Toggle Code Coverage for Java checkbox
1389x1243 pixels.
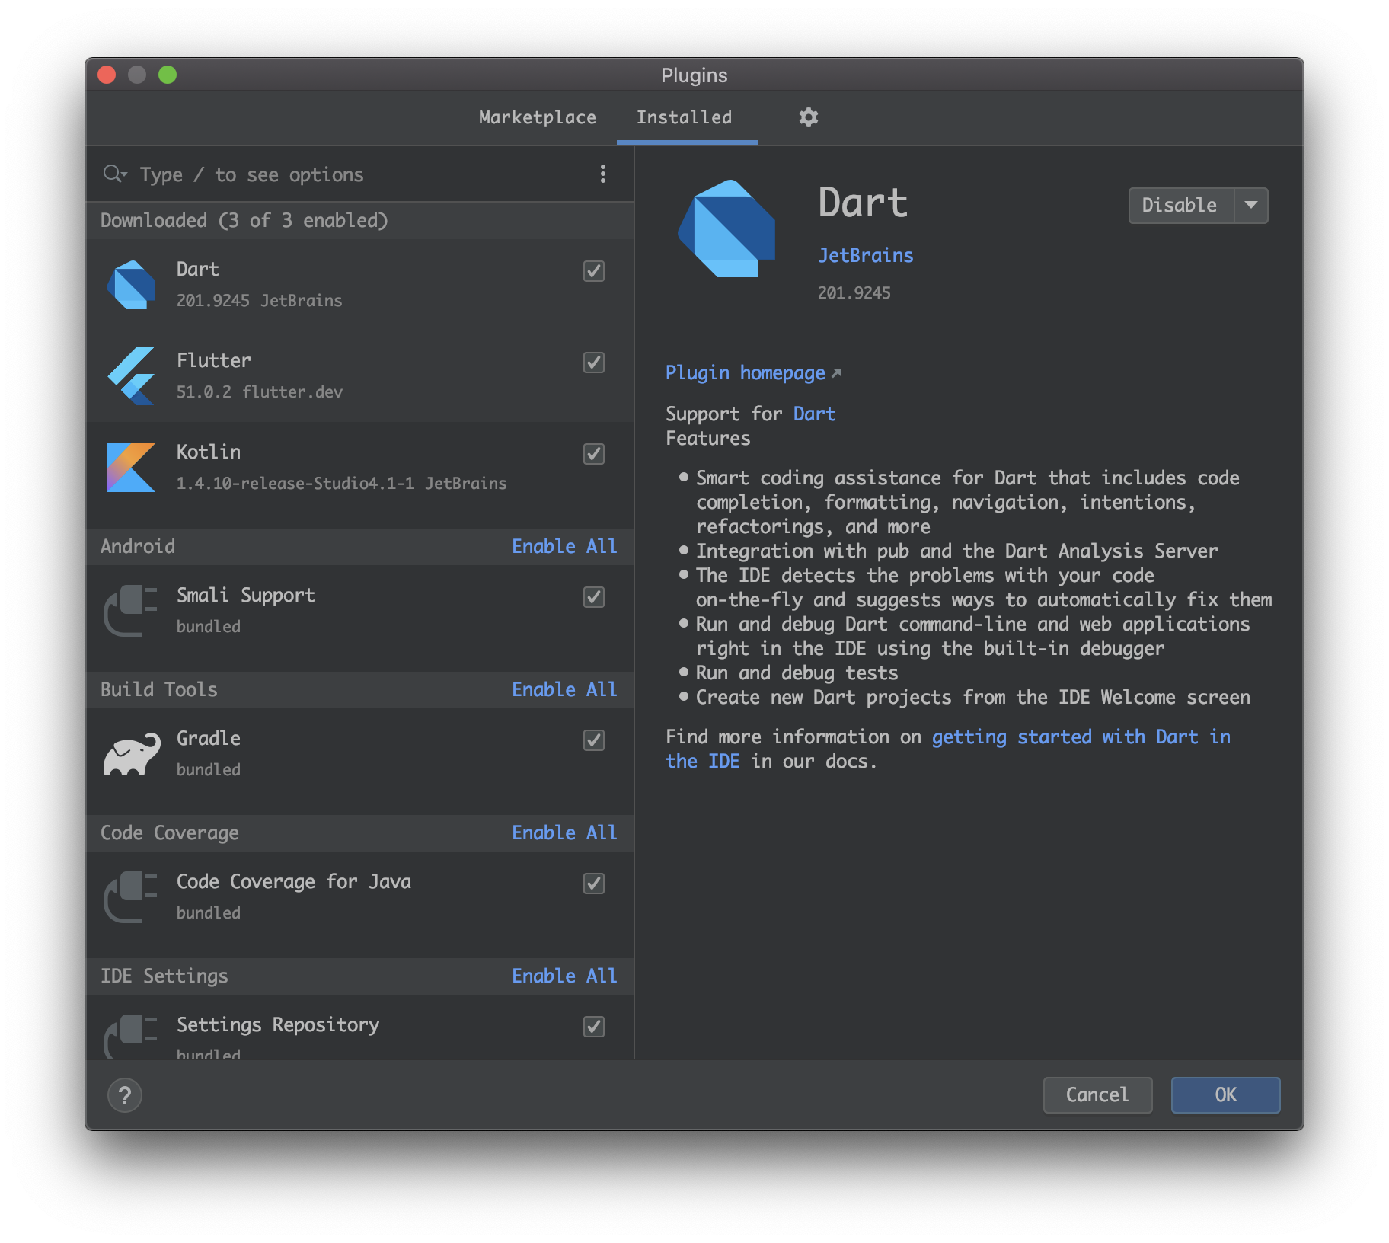[594, 884]
